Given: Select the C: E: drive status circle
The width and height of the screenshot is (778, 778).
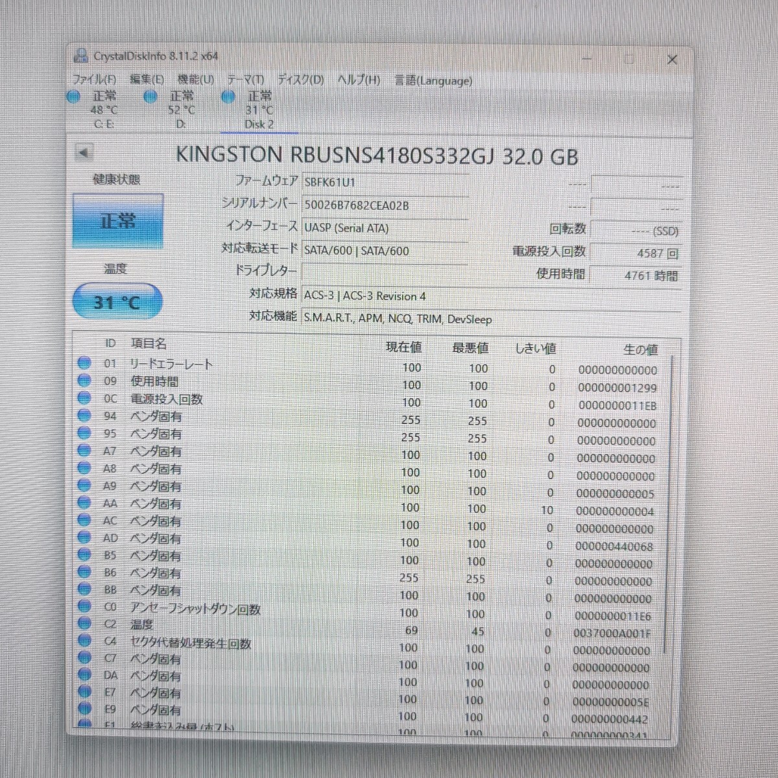Looking at the screenshot, I should pyautogui.click(x=73, y=97).
